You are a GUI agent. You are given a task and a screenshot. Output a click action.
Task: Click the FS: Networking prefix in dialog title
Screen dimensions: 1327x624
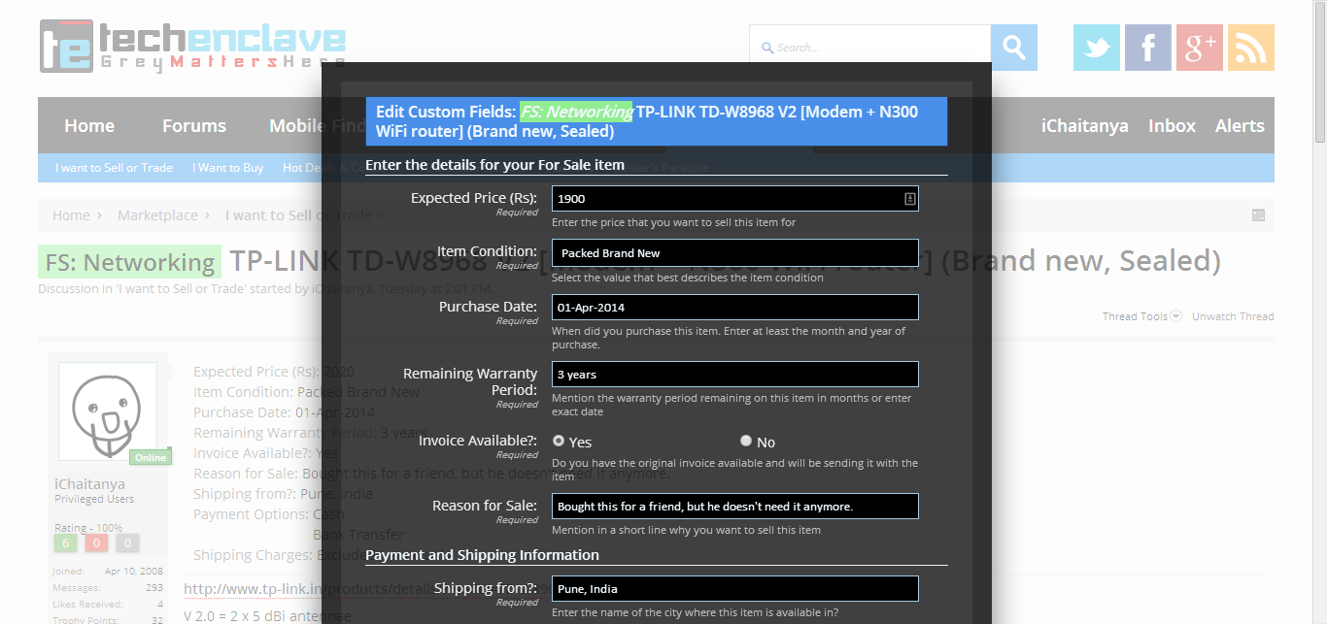click(576, 112)
